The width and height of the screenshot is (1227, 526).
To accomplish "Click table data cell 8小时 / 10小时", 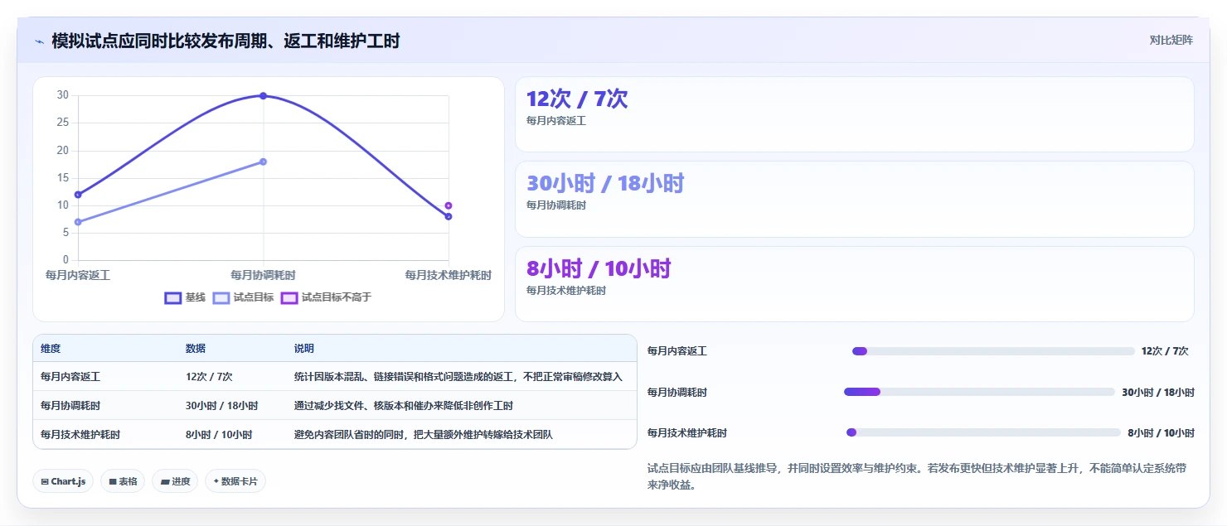I will pyautogui.click(x=219, y=434).
